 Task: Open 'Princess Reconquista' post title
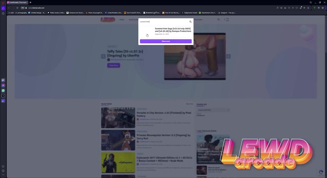tap(163, 137)
